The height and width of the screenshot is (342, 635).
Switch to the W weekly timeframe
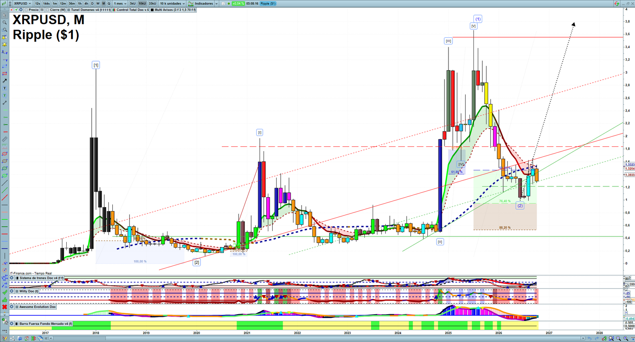coord(98,4)
